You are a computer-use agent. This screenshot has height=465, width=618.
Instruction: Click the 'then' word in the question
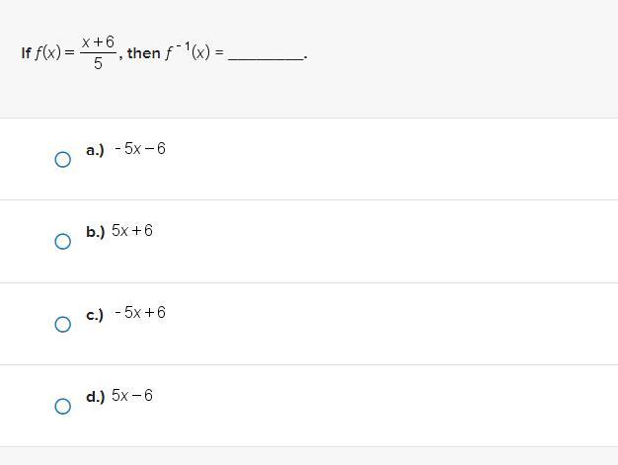(x=143, y=53)
